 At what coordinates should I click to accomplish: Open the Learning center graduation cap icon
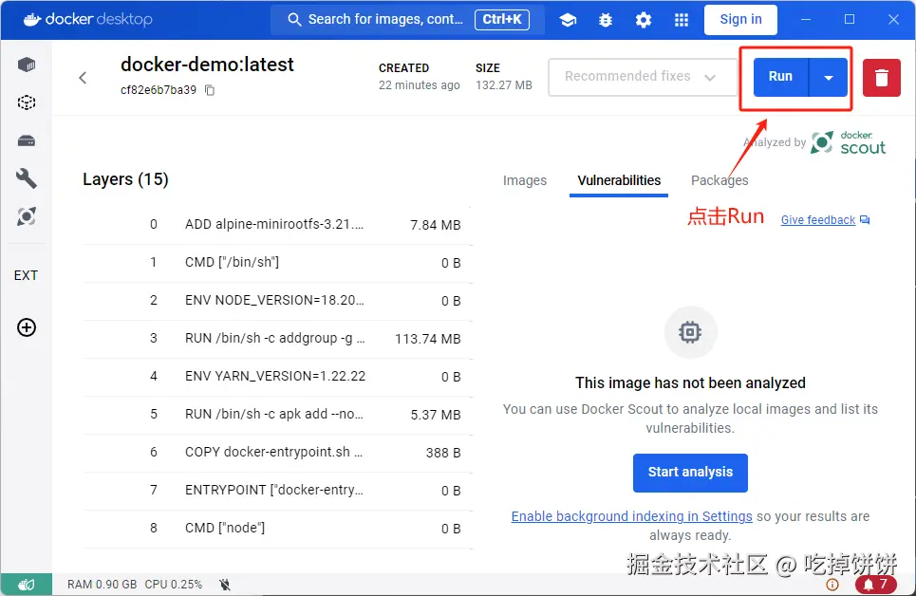(x=568, y=20)
